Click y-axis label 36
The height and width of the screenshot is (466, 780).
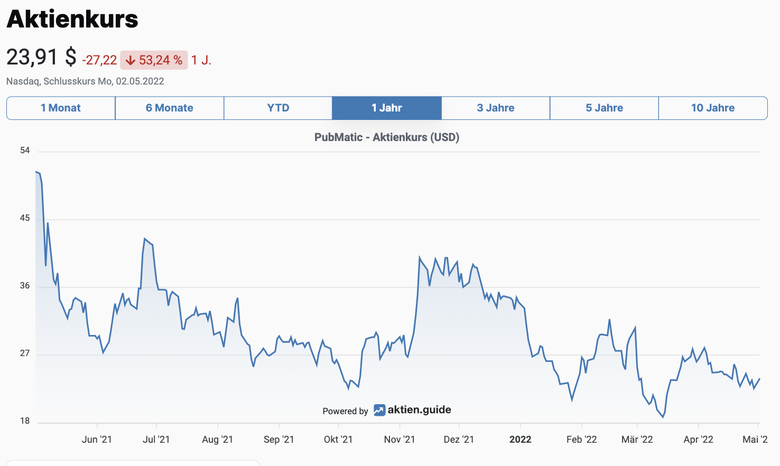(x=25, y=286)
